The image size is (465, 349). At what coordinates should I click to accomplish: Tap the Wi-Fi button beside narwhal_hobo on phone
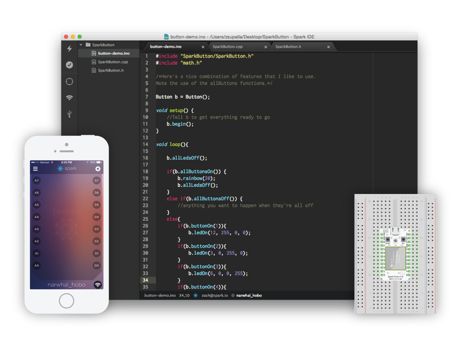click(98, 285)
